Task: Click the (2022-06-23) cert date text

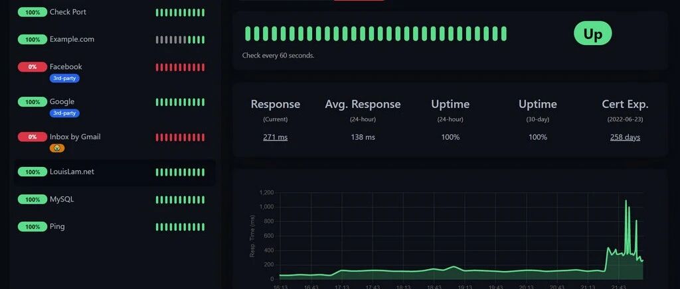Action: 625,119
